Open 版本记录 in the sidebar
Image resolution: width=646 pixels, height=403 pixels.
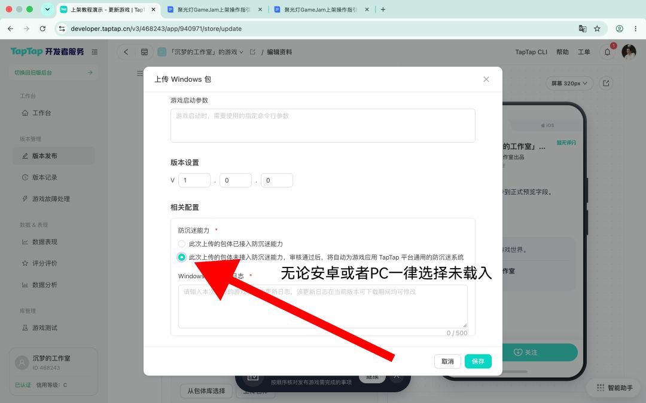(x=54, y=177)
